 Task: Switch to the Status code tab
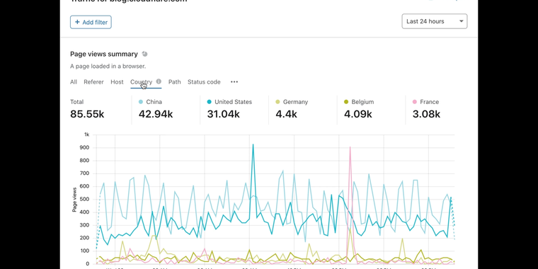tap(204, 82)
